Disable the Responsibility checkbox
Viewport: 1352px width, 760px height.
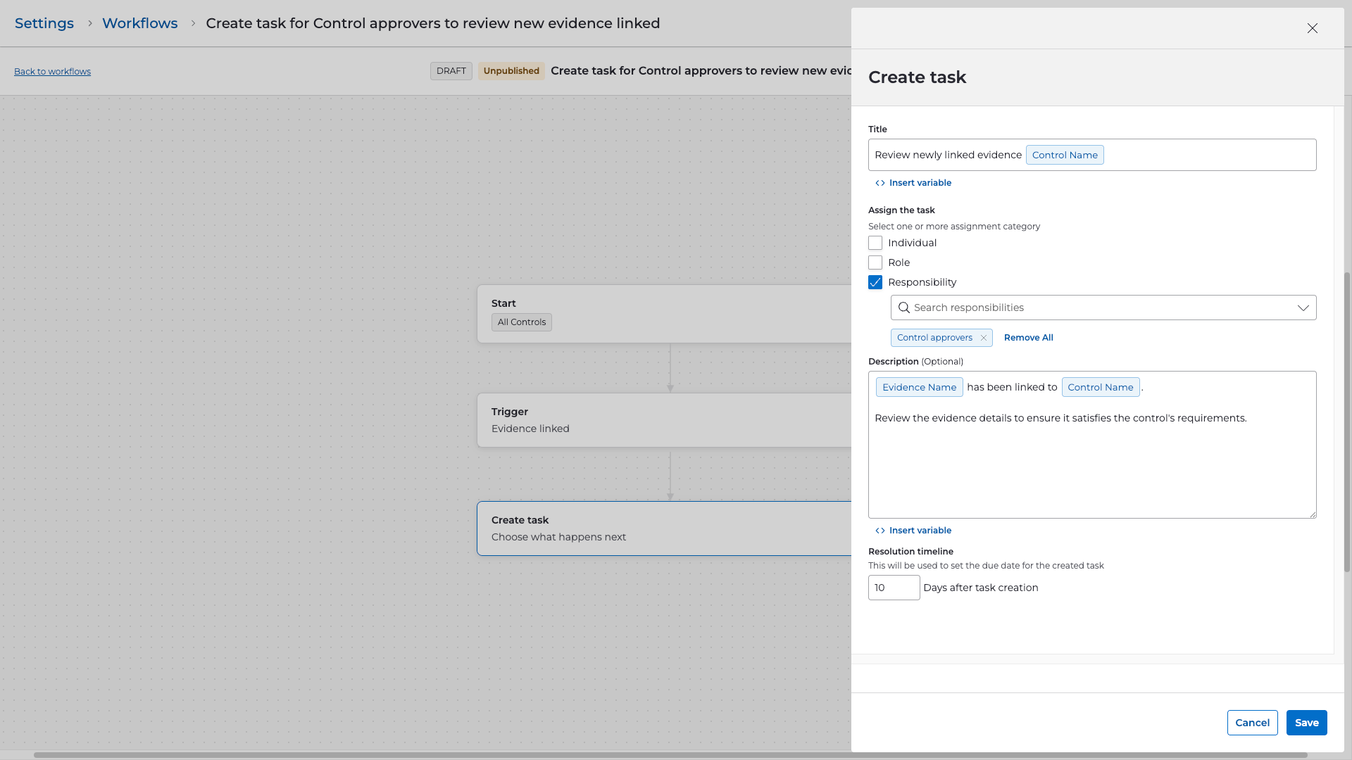click(875, 282)
